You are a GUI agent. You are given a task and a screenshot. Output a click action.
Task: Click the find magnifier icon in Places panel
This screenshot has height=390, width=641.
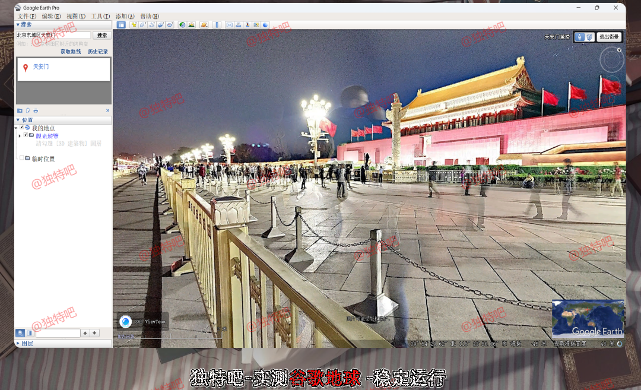click(x=20, y=333)
